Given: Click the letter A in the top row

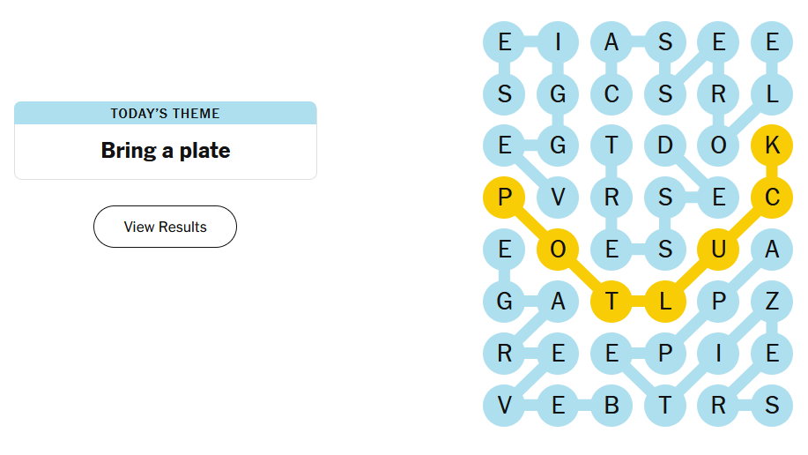Looking at the screenshot, I should pos(612,41).
